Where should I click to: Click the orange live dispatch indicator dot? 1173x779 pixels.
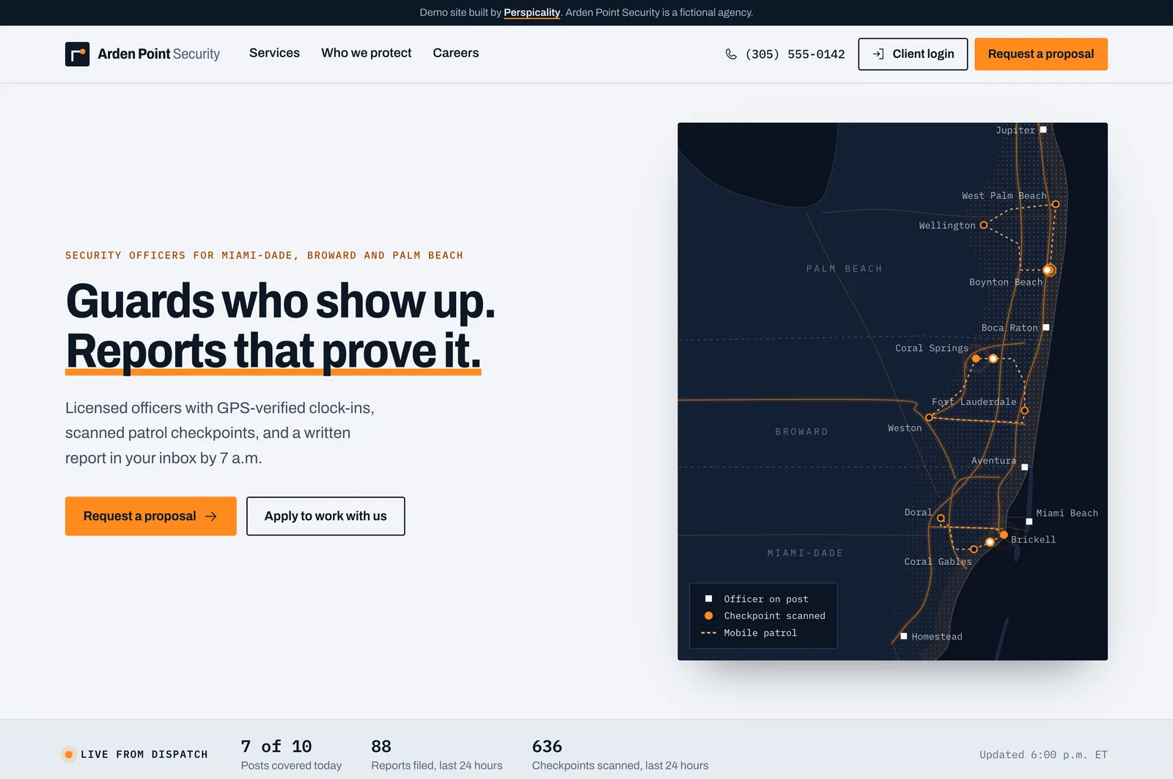click(x=69, y=754)
